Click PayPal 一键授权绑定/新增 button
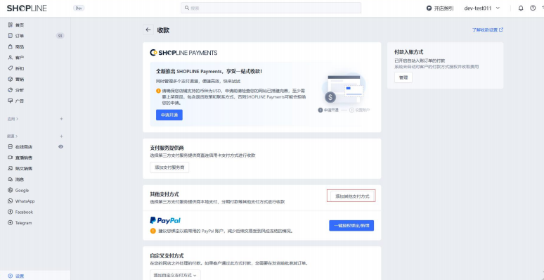This screenshot has width=544, height=280. click(x=351, y=225)
